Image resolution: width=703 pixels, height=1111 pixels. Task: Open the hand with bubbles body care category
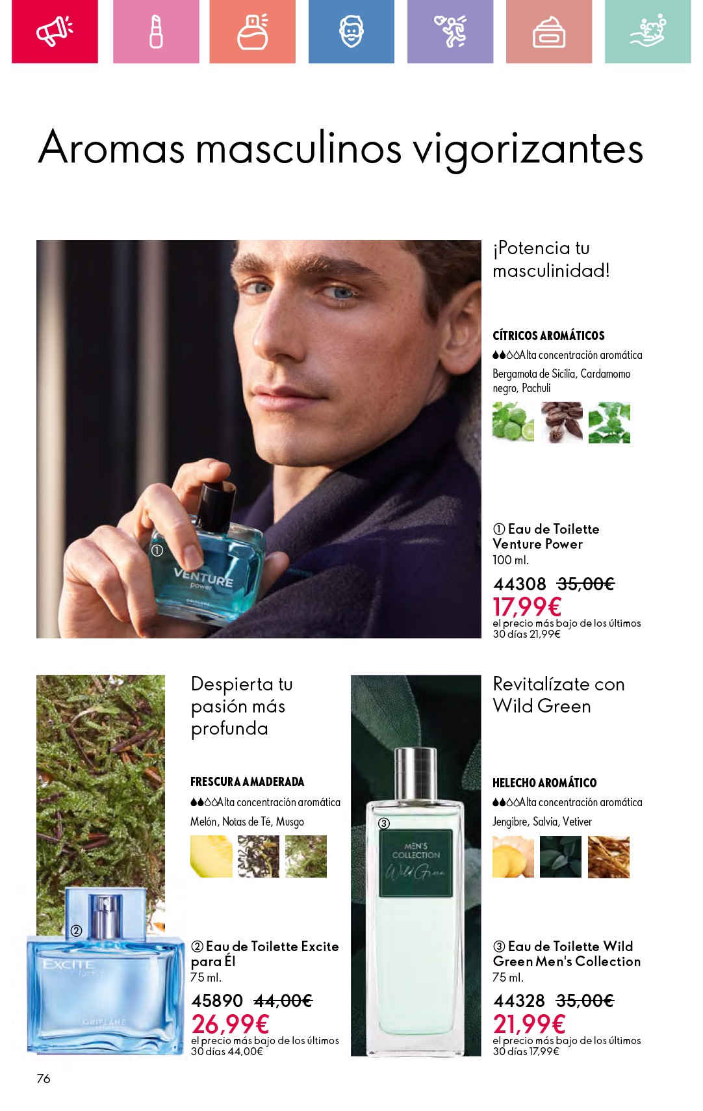click(x=648, y=31)
